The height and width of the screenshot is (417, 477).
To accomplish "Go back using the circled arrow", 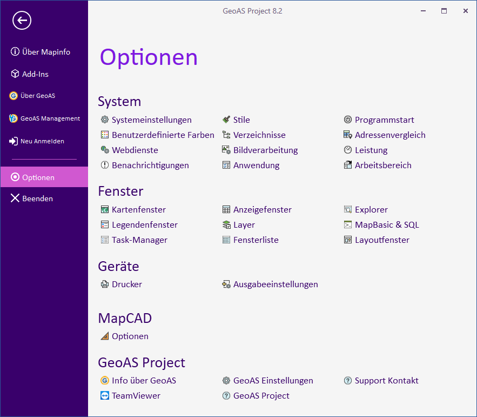I will (22, 21).
